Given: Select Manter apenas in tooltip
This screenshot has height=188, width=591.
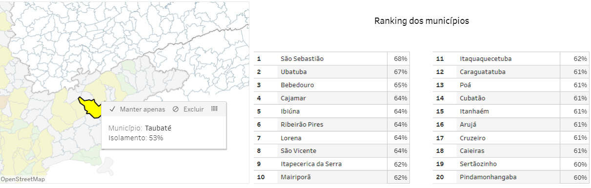Looking at the screenshot, I should (137, 109).
